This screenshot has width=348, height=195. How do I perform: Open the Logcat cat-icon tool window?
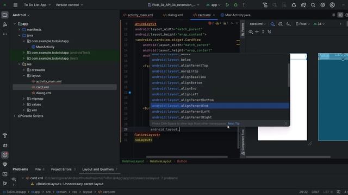pos(5,146)
